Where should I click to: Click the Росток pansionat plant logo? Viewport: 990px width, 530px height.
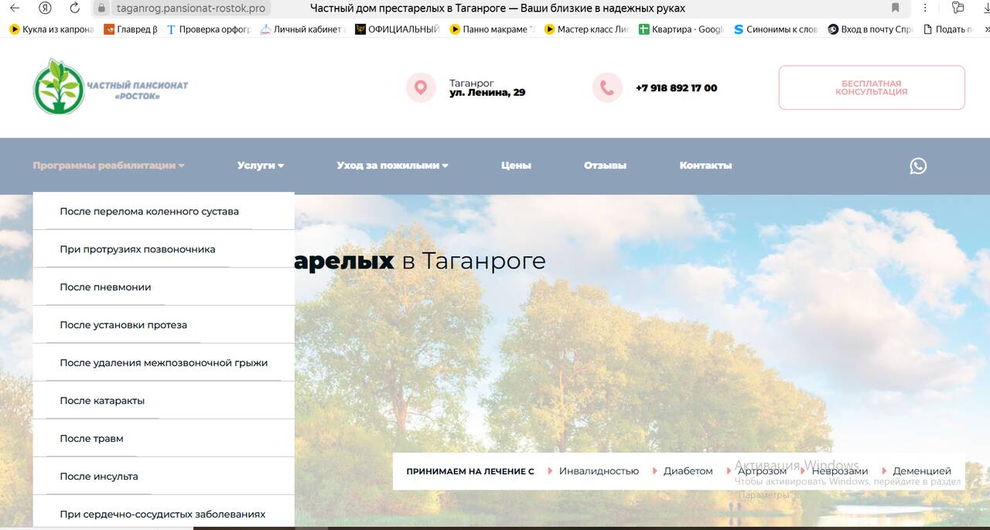pyautogui.click(x=59, y=87)
